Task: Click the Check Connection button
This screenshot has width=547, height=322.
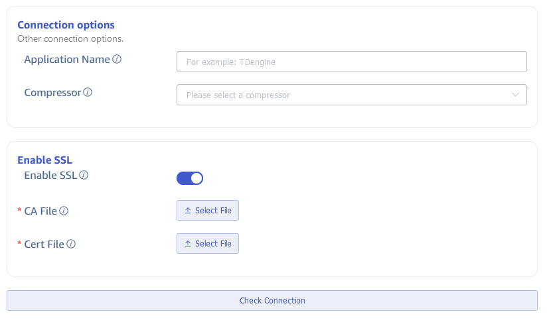Action: point(272,301)
